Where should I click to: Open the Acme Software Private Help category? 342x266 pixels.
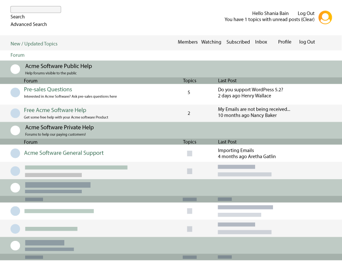(x=59, y=127)
